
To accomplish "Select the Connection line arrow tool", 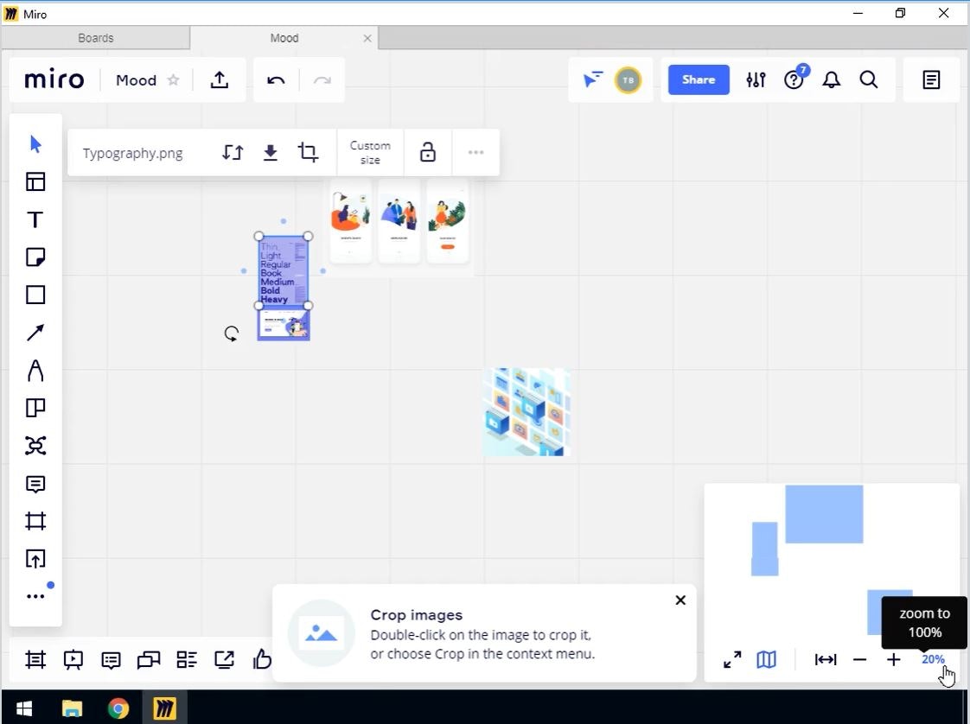I will pyautogui.click(x=35, y=333).
